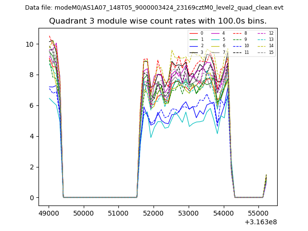Select the yellow solid legend line for module 6

[x=216, y=46]
